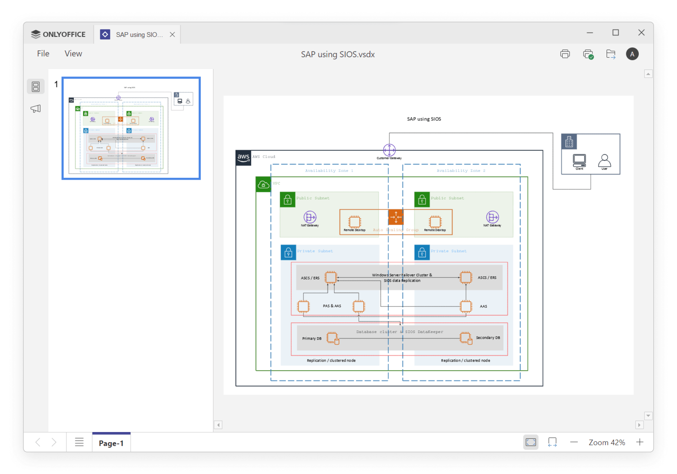The image size is (677, 474).
Task: Click the Quick Print icon
Action: (x=588, y=54)
